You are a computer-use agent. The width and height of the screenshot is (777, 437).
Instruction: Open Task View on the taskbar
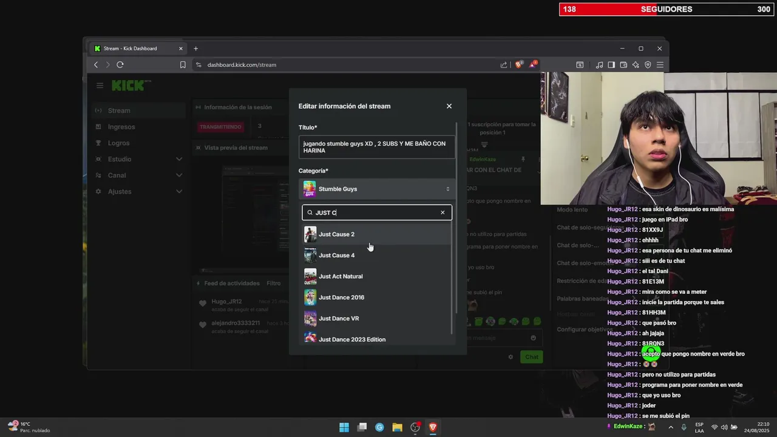[362, 427]
